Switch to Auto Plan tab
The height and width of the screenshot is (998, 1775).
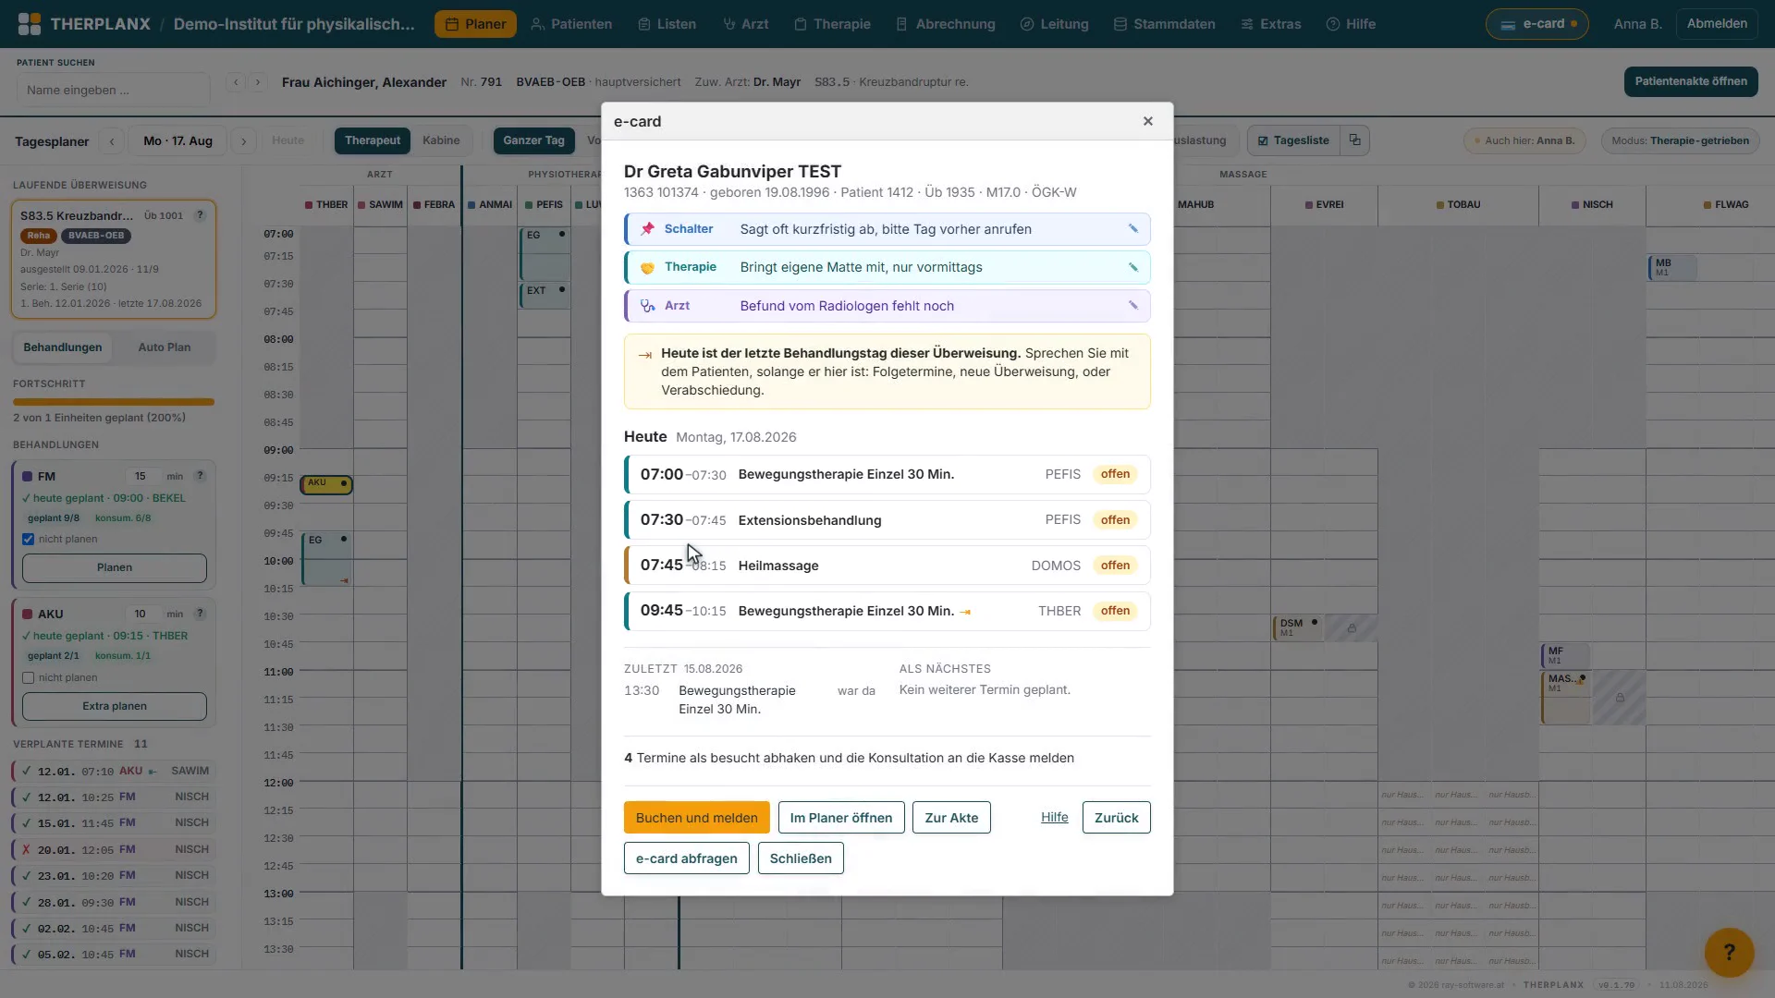pyautogui.click(x=164, y=347)
